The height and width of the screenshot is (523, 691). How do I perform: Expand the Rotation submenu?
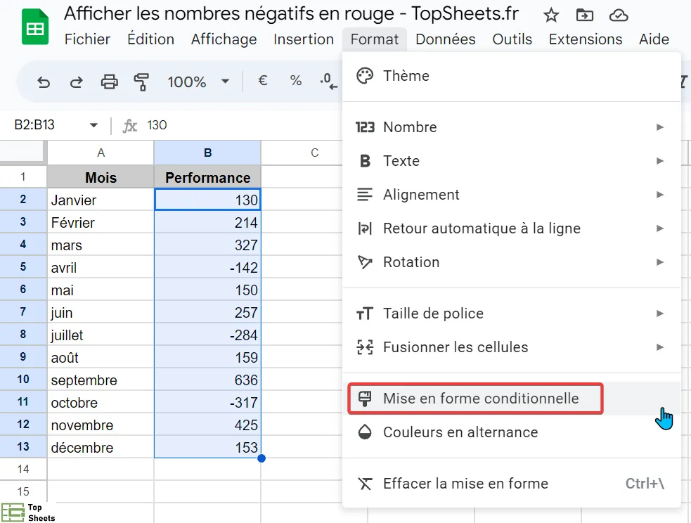coord(512,262)
